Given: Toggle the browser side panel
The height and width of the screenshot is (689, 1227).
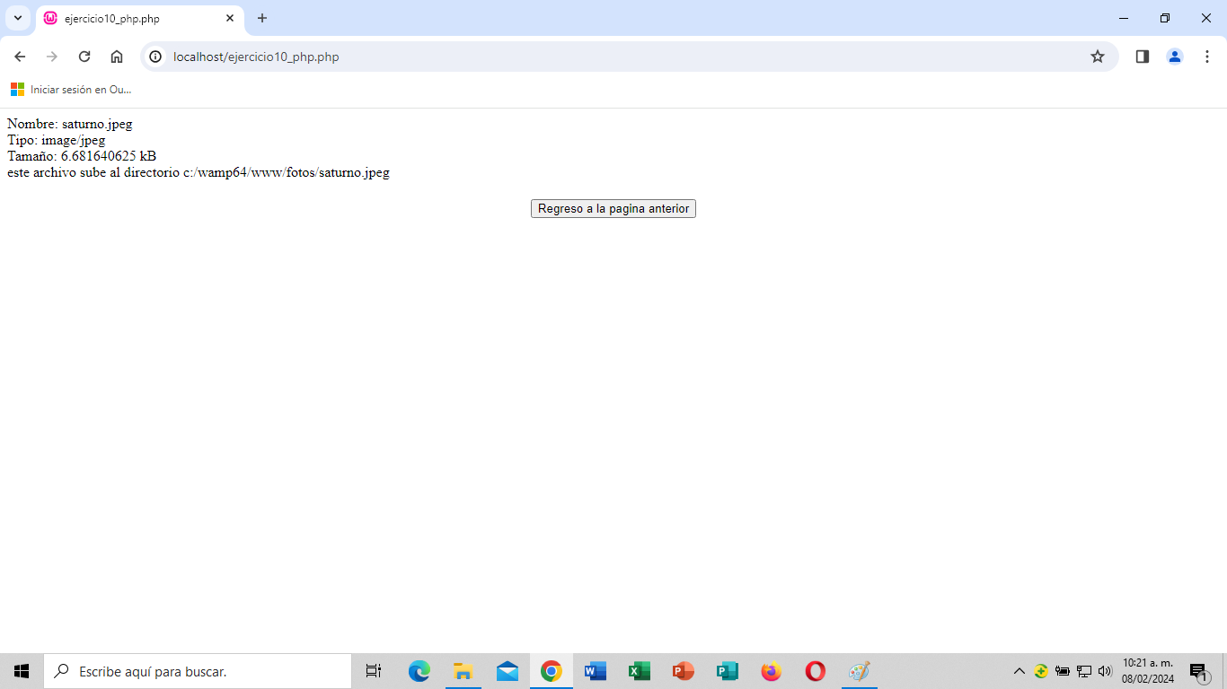Looking at the screenshot, I should click(1142, 57).
